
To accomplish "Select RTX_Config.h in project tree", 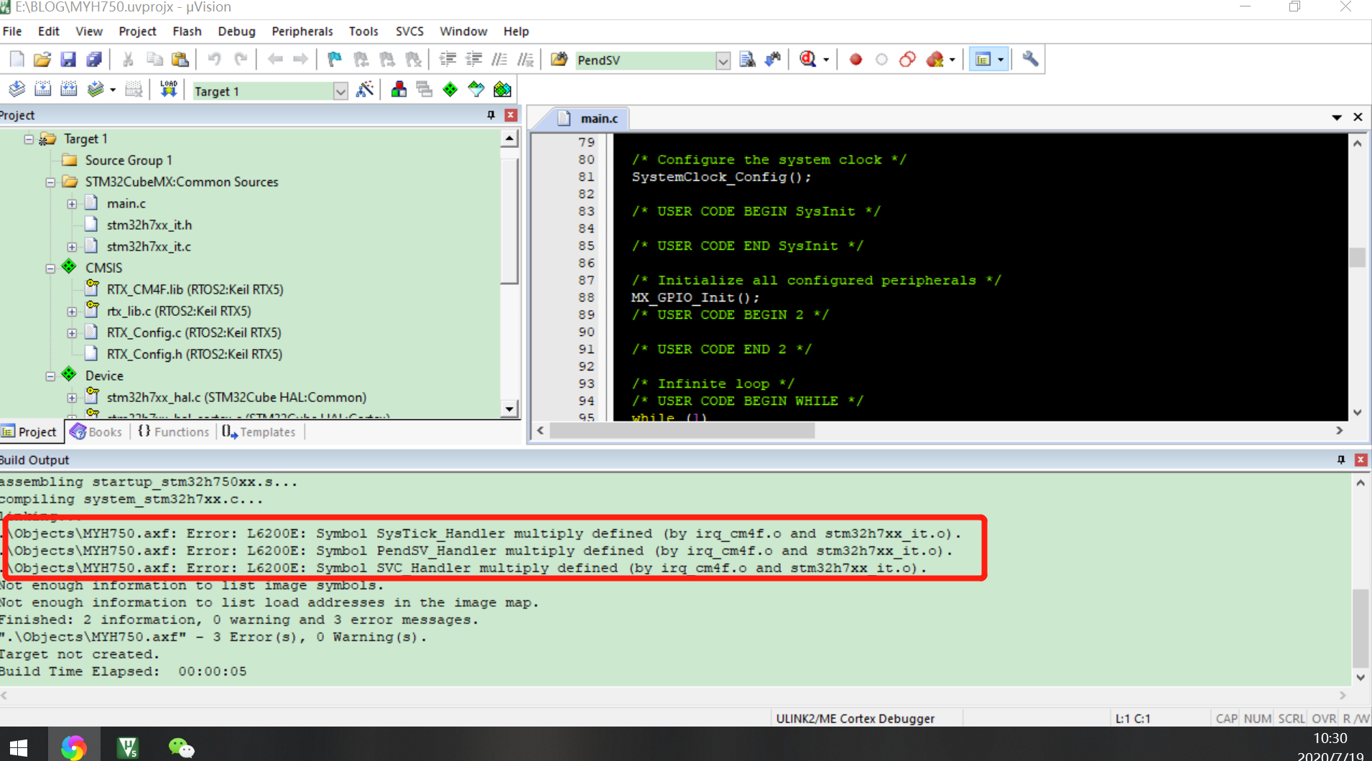I will [x=194, y=353].
